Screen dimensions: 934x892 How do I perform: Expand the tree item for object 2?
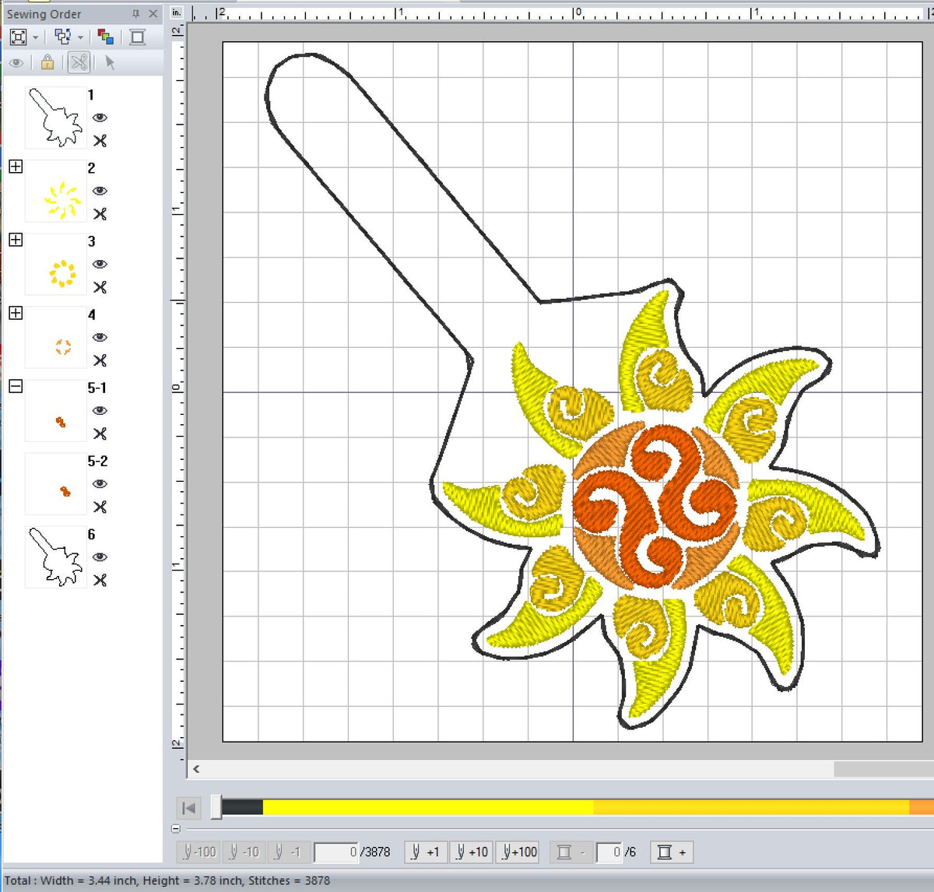click(15, 167)
